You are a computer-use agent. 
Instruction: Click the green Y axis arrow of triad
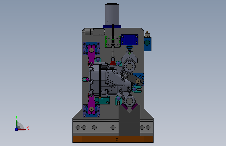[16, 124]
